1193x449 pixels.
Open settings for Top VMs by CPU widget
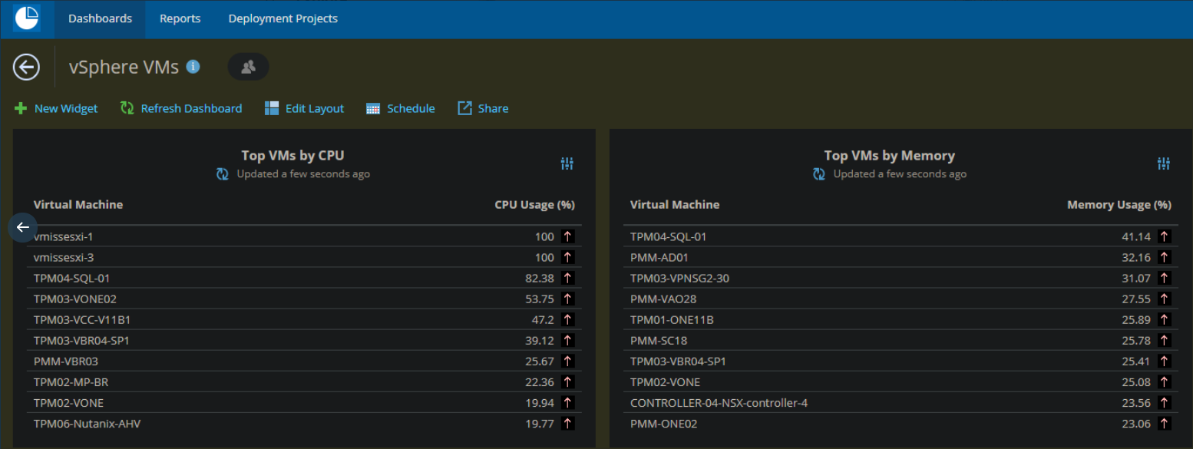click(567, 163)
